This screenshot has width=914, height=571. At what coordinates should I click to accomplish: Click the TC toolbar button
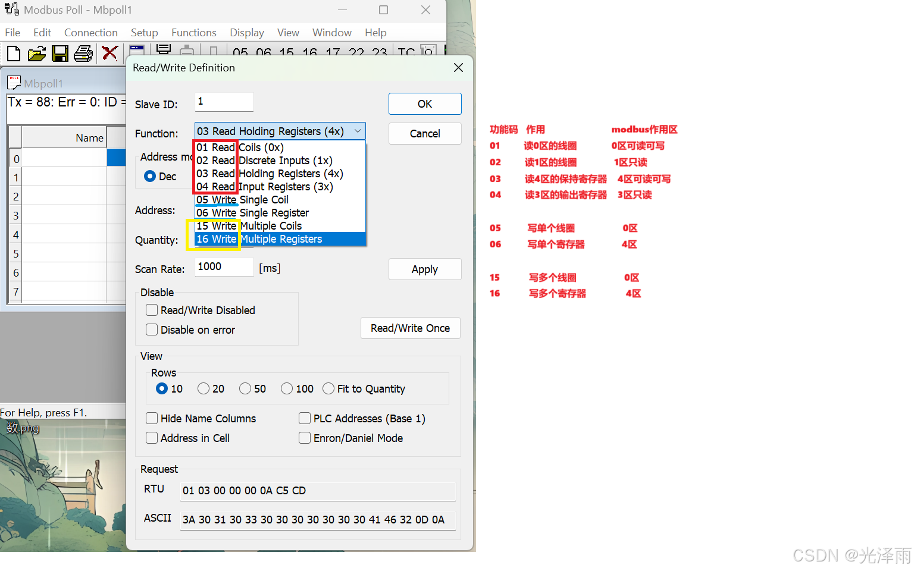pyautogui.click(x=406, y=52)
